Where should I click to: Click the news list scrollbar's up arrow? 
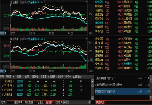coord(151,77)
